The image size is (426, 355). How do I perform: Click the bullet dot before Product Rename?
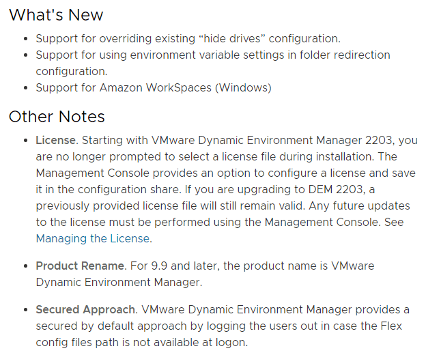click(x=26, y=266)
